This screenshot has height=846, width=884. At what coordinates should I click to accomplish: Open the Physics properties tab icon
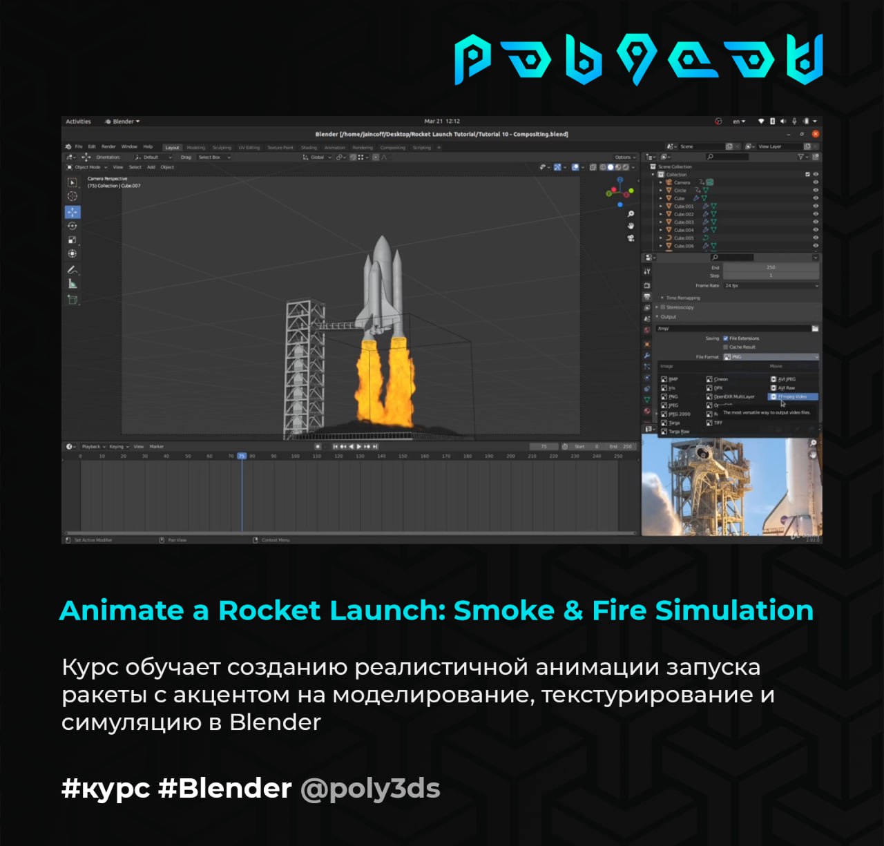point(647,378)
